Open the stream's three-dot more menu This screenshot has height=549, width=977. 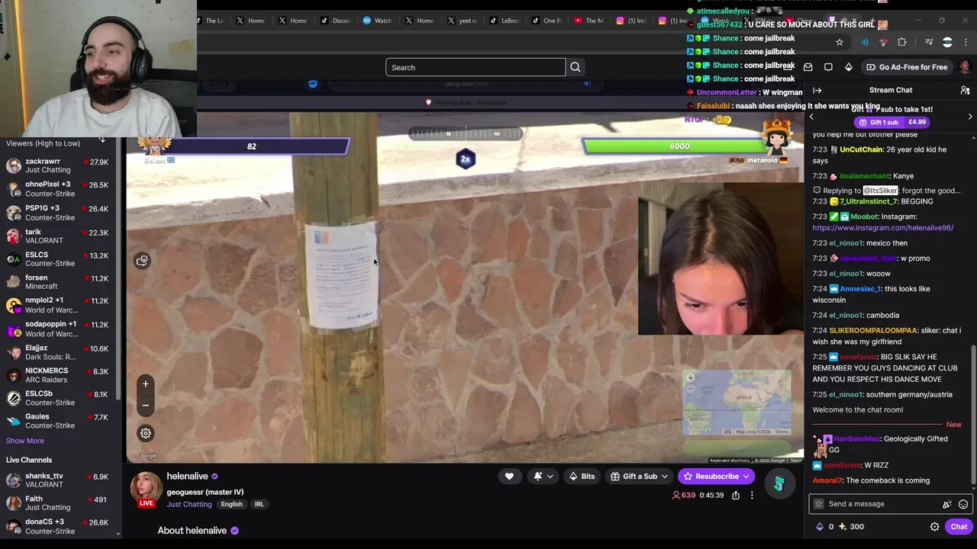click(x=752, y=496)
